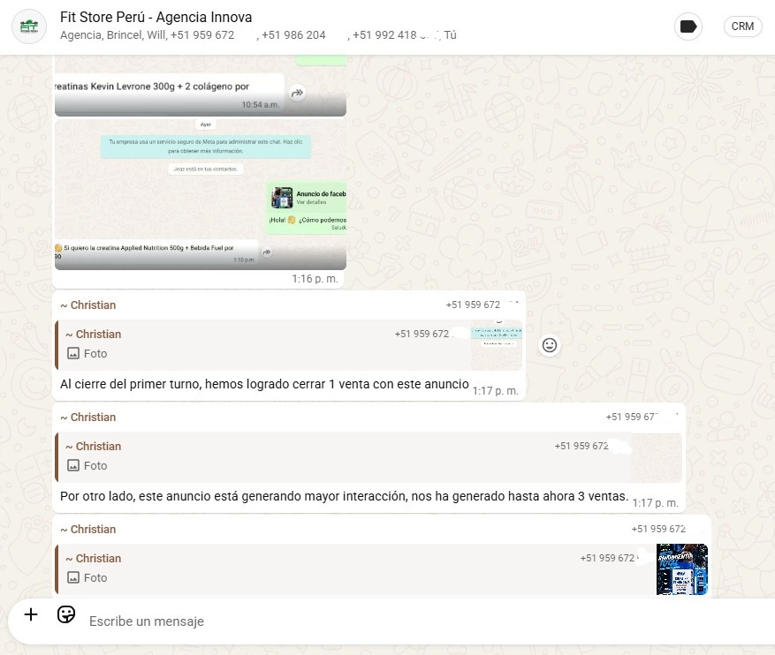The width and height of the screenshot is (775, 655).
Task: Open the CRM button
Action: [742, 26]
